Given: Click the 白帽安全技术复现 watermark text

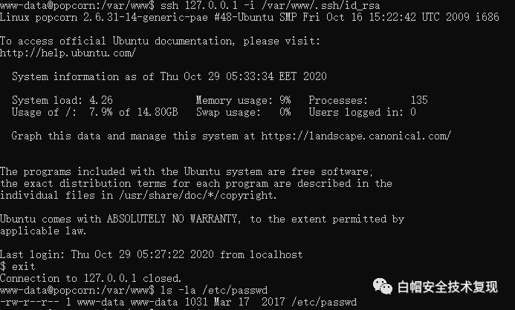Looking at the screenshot, I should point(448,286).
